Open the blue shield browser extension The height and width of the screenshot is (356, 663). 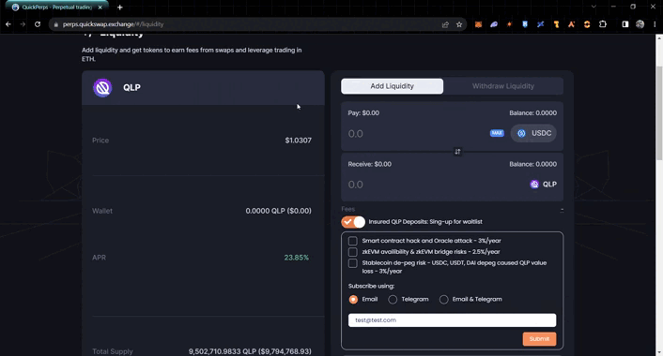pos(525,24)
